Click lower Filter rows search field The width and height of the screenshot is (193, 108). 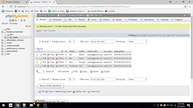[x=103, y=79]
